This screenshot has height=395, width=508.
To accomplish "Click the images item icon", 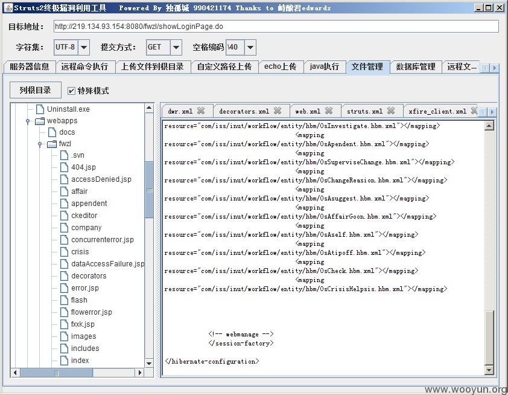I will 64,336.
